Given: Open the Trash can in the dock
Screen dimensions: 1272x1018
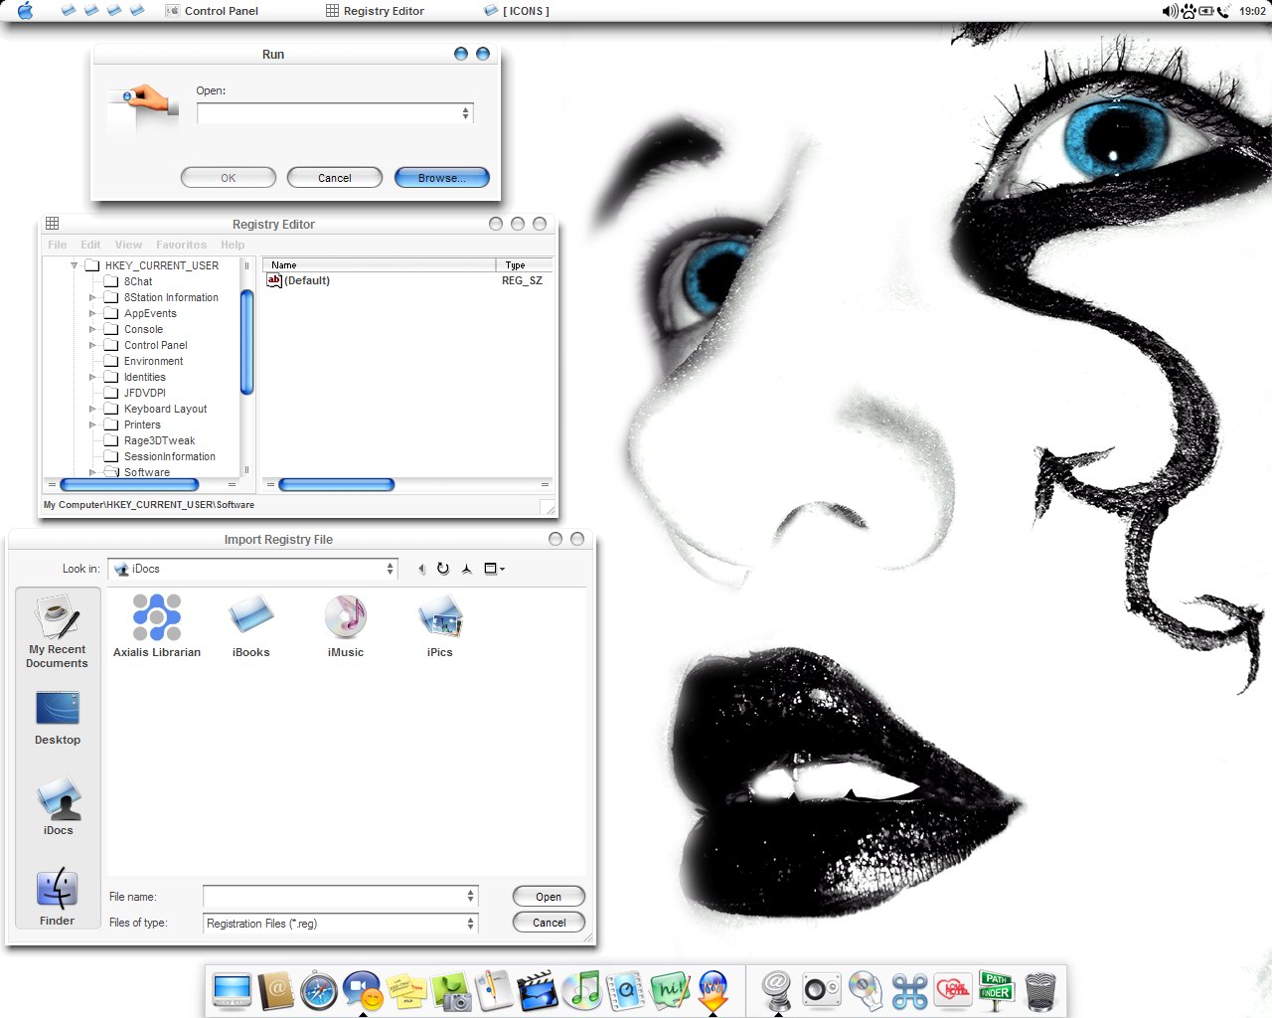Looking at the screenshot, I should point(1040,991).
